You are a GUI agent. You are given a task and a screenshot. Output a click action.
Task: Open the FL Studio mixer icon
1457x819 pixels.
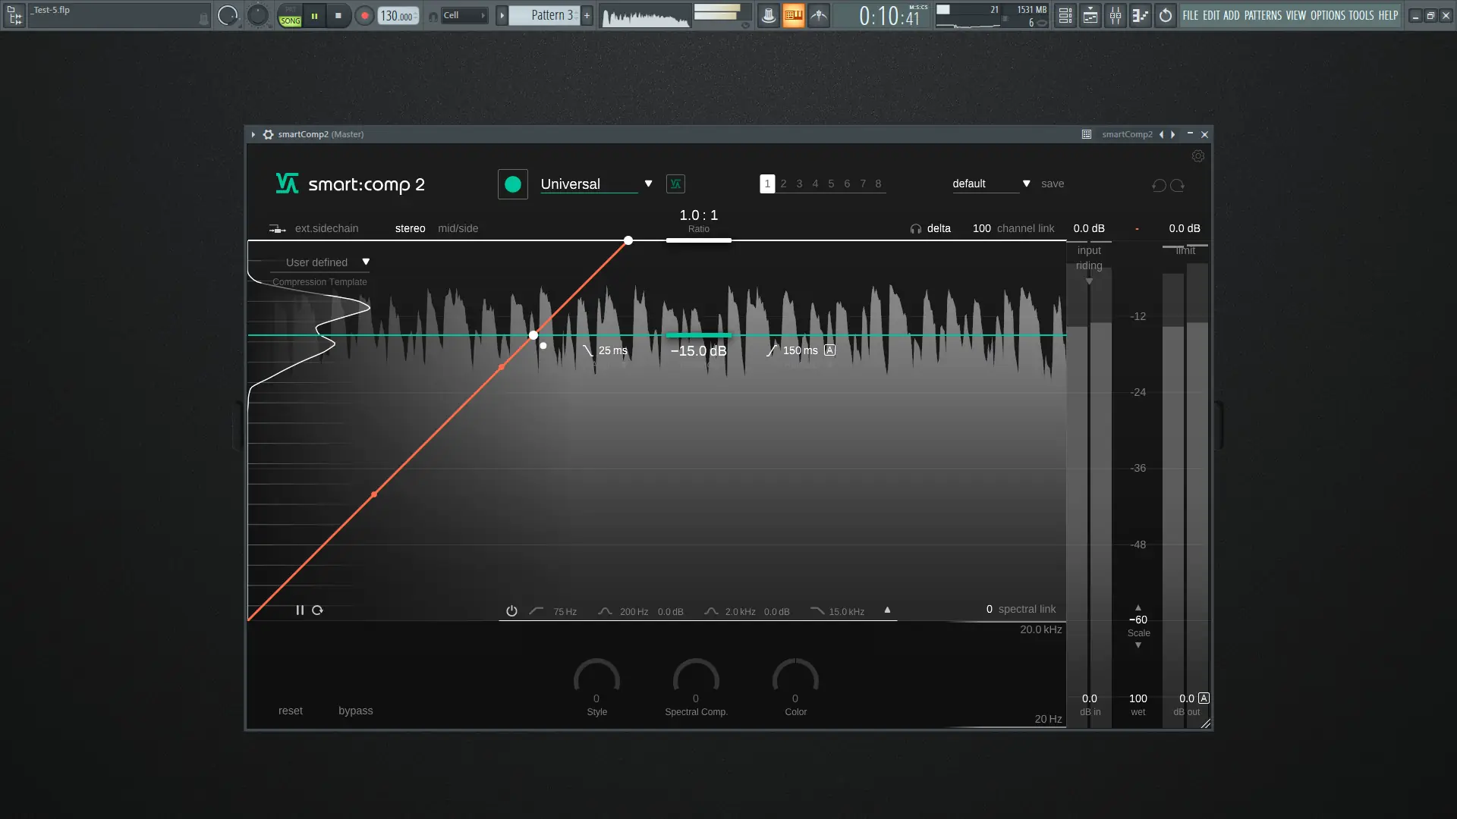tap(1115, 15)
